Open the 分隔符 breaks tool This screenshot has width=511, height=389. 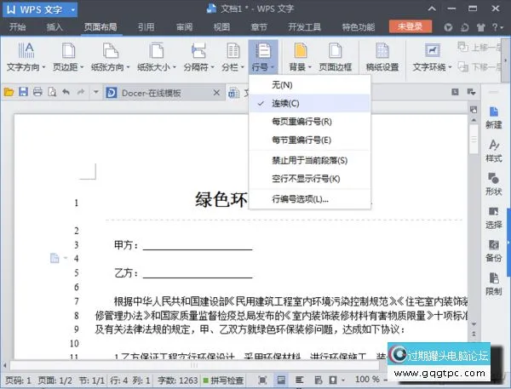click(x=198, y=57)
